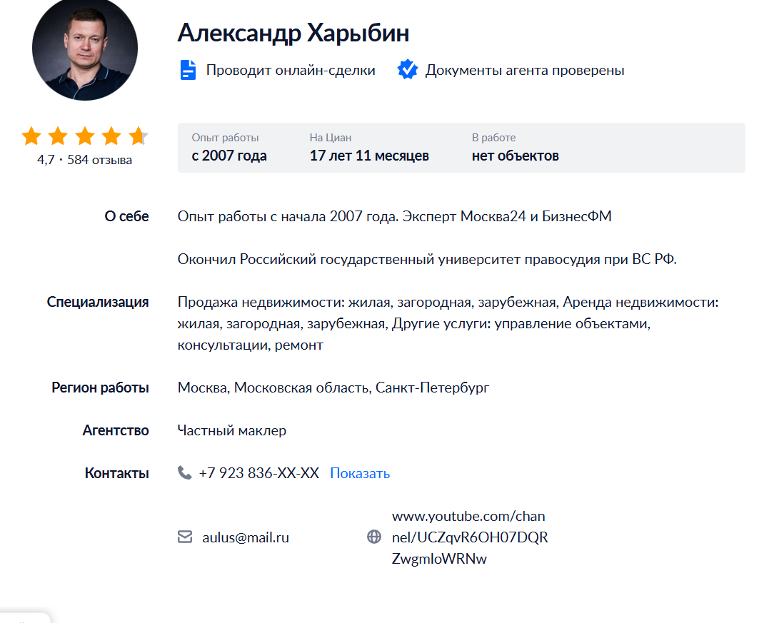Click the third rating star
The image size is (759, 623).
[85, 136]
